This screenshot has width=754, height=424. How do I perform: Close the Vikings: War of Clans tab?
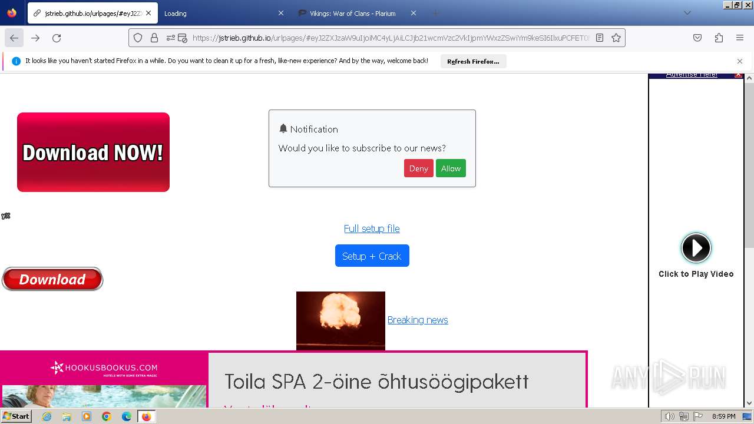click(414, 13)
